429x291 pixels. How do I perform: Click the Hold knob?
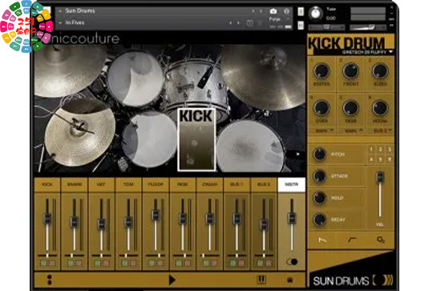tap(319, 197)
